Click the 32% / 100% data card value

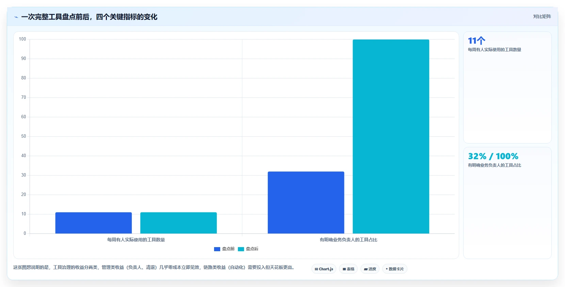(x=493, y=156)
